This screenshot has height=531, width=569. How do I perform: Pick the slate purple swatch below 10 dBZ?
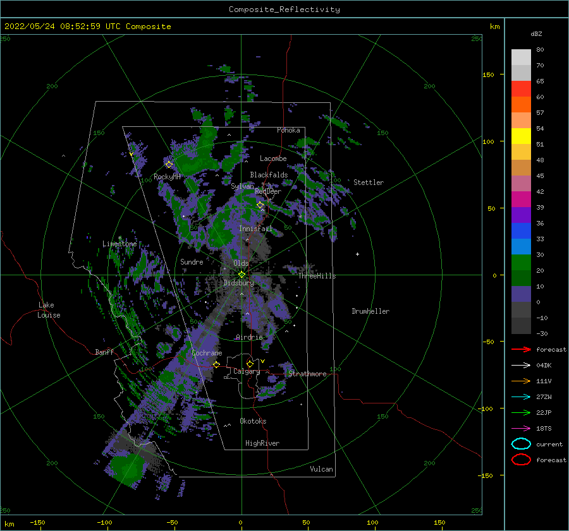521,294
